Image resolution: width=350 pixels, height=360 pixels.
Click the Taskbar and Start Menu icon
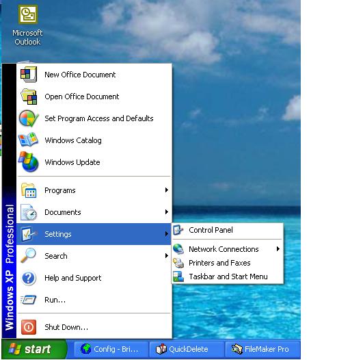[178, 277]
